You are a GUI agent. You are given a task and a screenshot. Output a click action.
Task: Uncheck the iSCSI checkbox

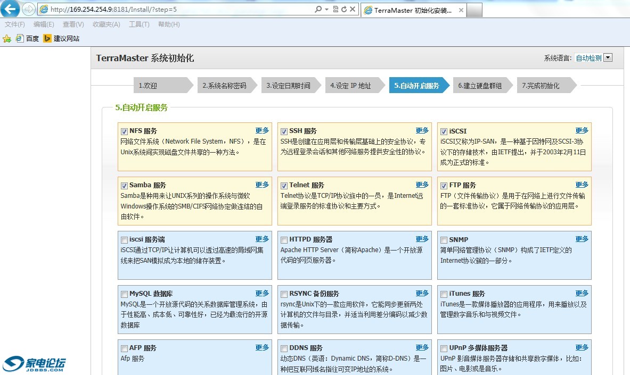tap(444, 131)
